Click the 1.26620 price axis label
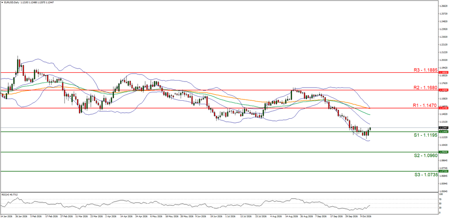Viewport: 449px width, 219px height. click(444, 6)
